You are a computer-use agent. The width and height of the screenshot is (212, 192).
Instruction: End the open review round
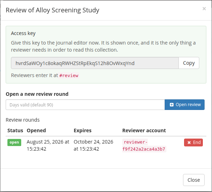pyautogui.click(x=193, y=142)
